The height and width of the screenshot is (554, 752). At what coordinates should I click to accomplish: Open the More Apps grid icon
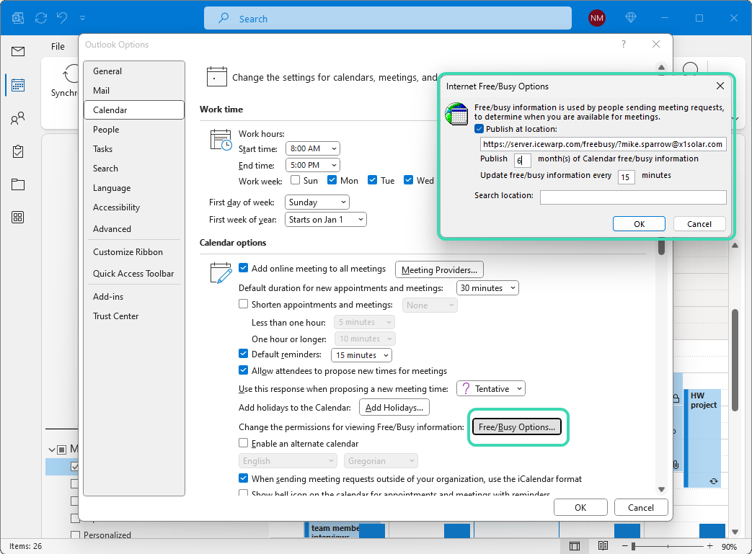coord(18,217)
